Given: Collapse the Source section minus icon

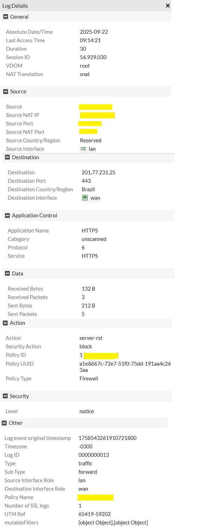Looking at the screenshot, I should [6, 91].
